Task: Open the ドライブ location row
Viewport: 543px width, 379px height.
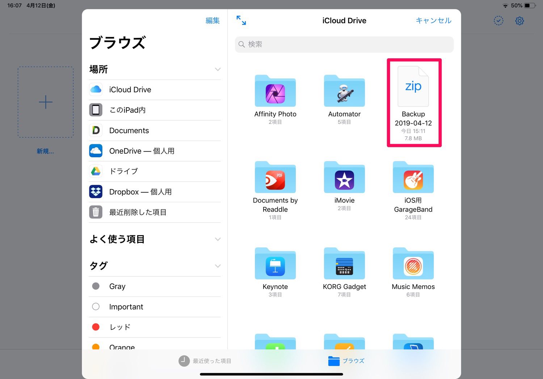Action: click(x=155, y=171)
